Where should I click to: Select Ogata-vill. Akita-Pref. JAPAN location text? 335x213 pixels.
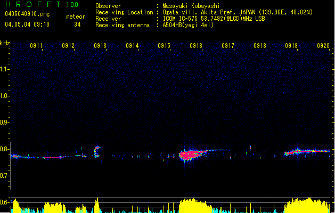238,12
